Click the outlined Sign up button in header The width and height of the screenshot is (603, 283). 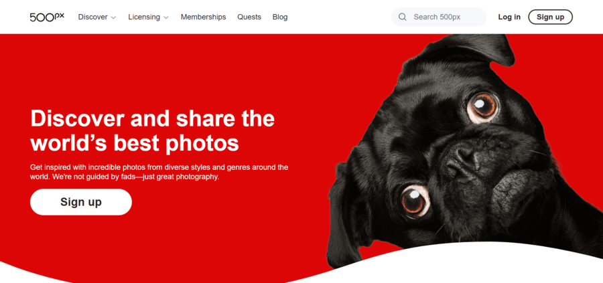pos(550,17)
